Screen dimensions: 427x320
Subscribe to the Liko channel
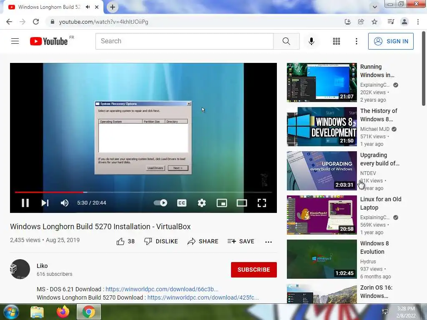point(254,270)
